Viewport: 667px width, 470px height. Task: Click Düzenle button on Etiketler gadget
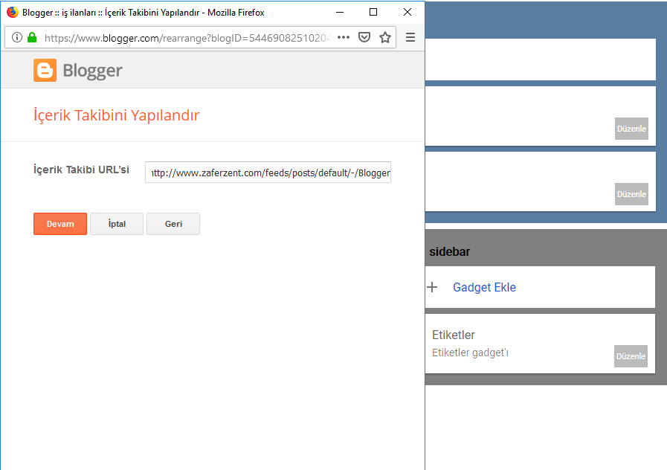[x=631, y=356]
